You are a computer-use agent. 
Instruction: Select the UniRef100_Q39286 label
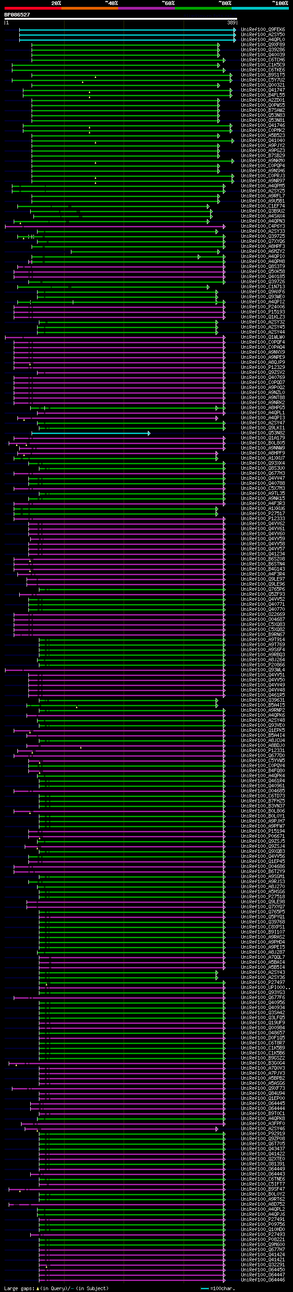pyautogui.click(x=262, y=49)
